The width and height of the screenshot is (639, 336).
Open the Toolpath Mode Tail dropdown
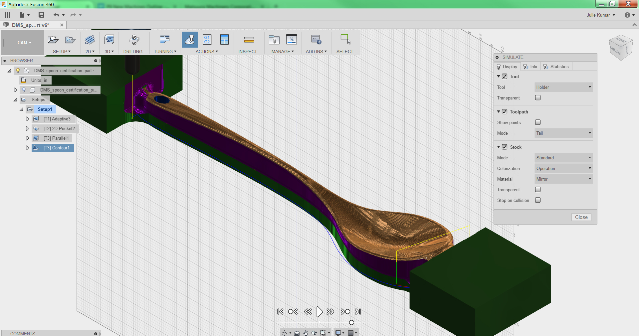click(x=563, y=133)
